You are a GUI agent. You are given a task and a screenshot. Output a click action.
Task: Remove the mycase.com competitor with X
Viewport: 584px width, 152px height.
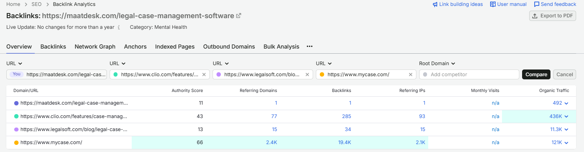pos(410,75)
